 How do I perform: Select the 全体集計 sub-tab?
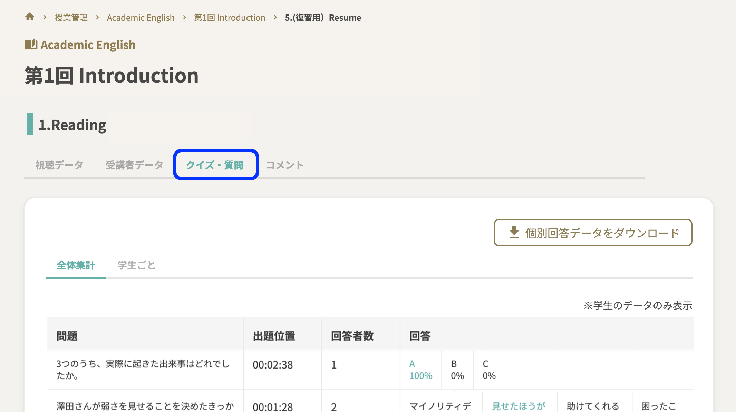point(76,265)
